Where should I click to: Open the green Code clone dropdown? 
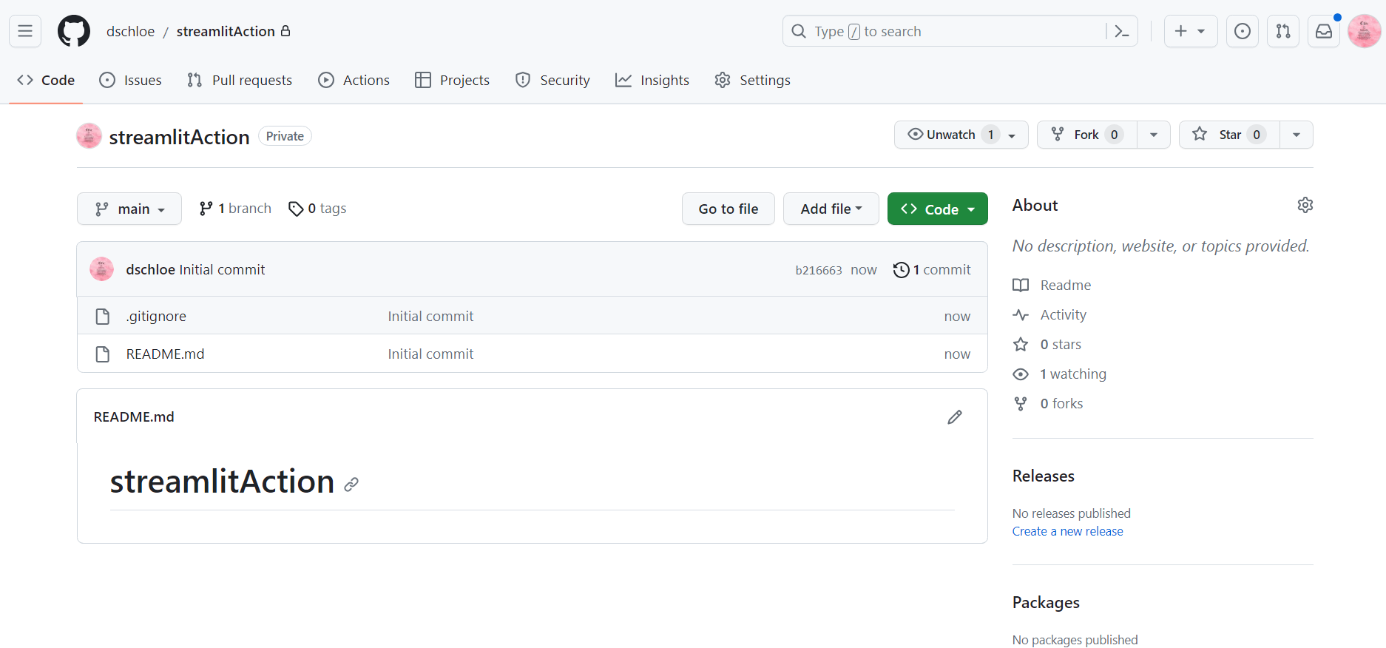click(x=938, y=209)
